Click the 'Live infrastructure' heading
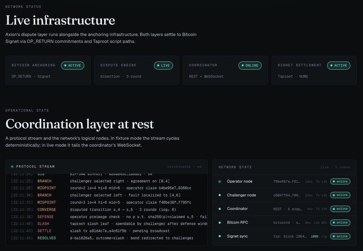Image resolution: width=363 pixels, height=251 pixels. click(x=60, y=21)
